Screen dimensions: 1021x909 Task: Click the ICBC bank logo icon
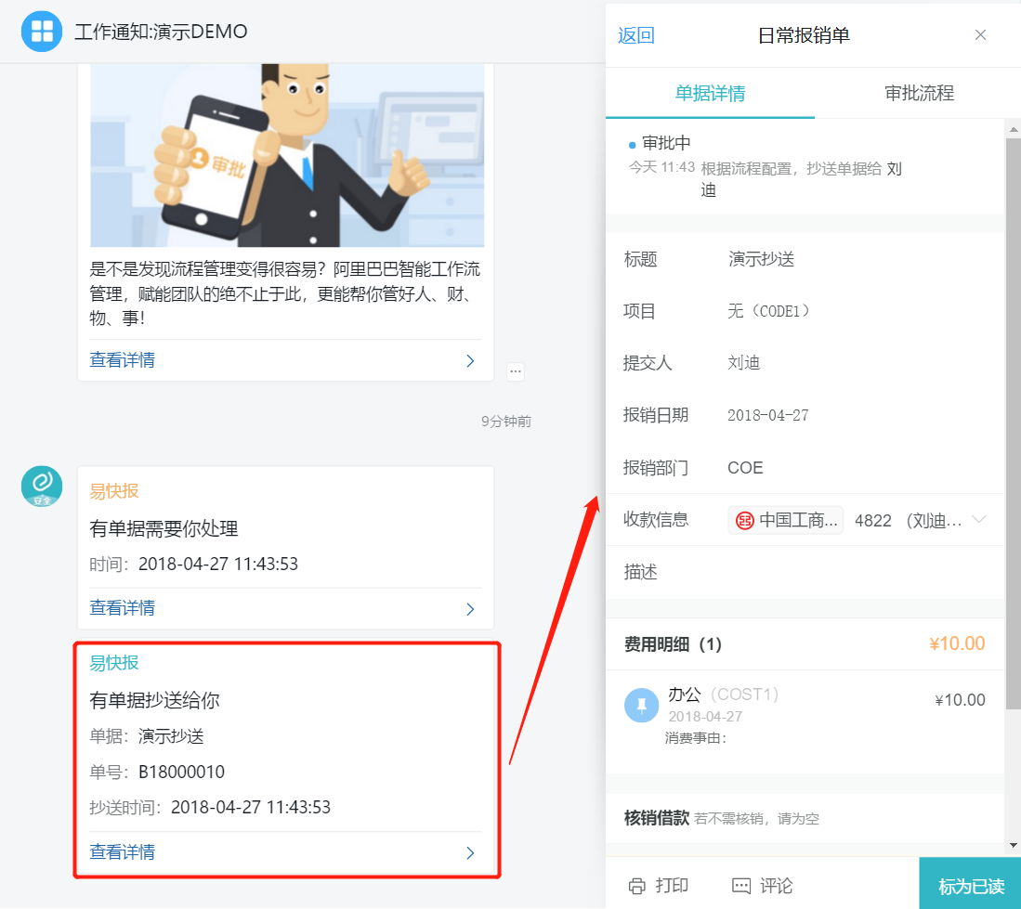point(744,521)
